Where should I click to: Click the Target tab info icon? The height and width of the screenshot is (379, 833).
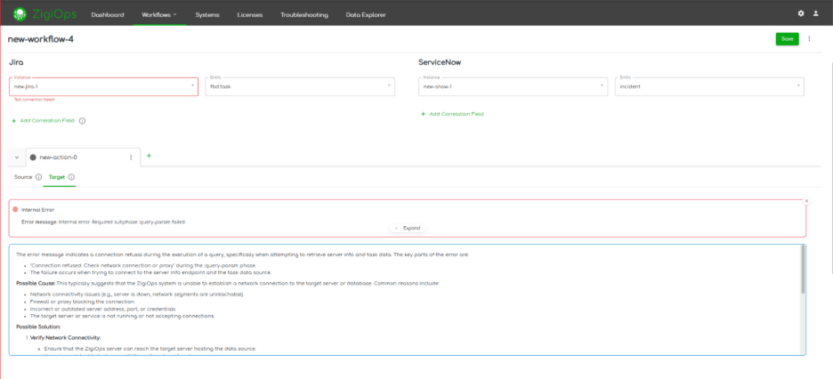(71, 177)
